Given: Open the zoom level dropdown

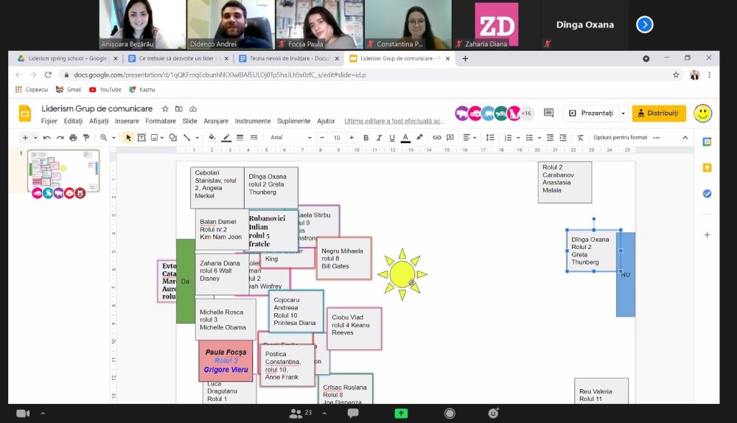Looking at the screenshot, I should coord(108,138).
